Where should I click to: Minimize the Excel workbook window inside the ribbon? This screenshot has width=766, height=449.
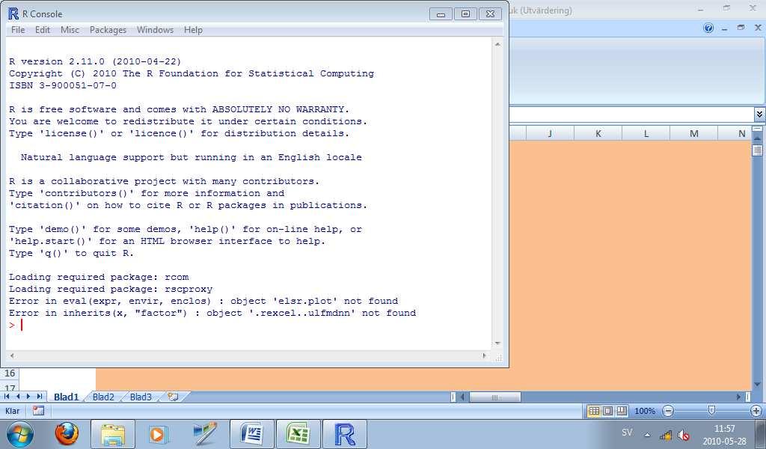[x=724, y=28]
